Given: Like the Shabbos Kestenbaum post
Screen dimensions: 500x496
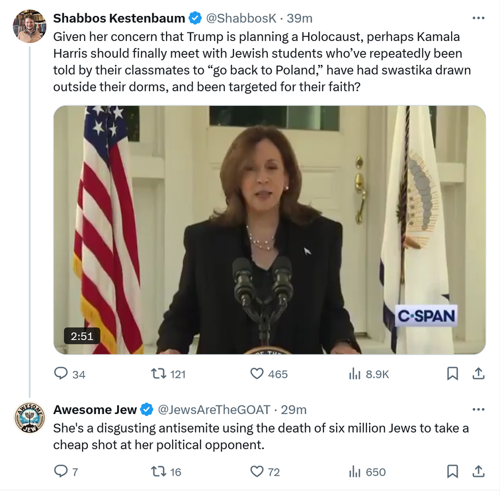Looking at the screenshot, I should (x=257, y=374).
